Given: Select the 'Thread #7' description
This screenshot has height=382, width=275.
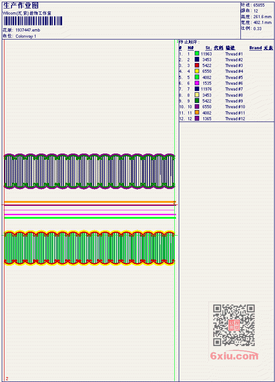Looking at the screenshot, I should (234, 89).
